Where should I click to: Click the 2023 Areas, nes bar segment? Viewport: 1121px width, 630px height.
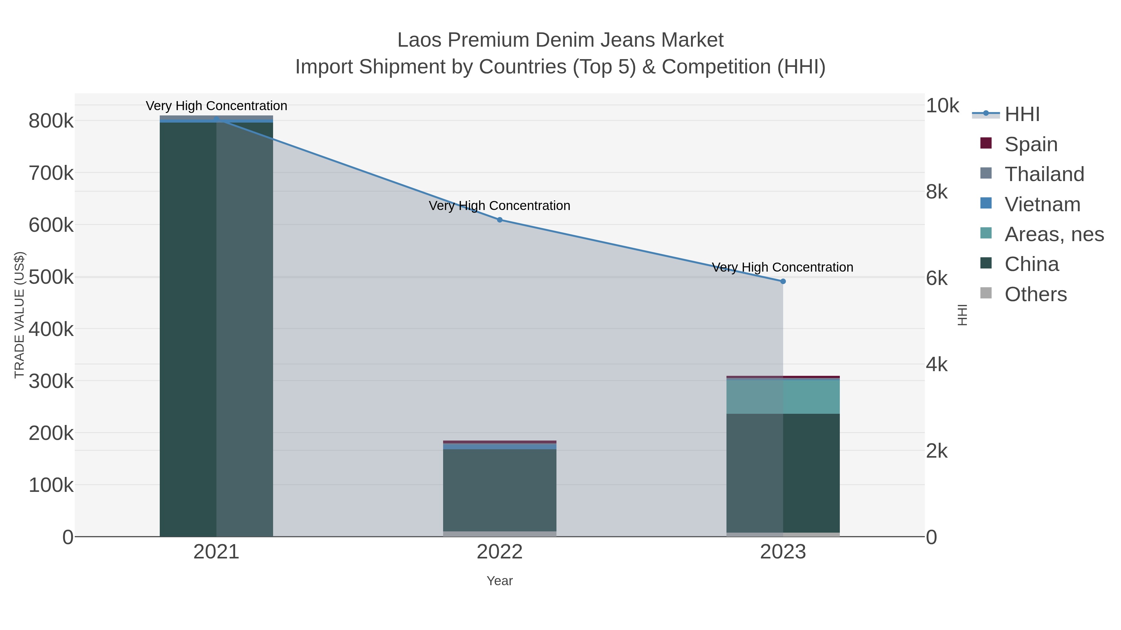pos(783,397)
